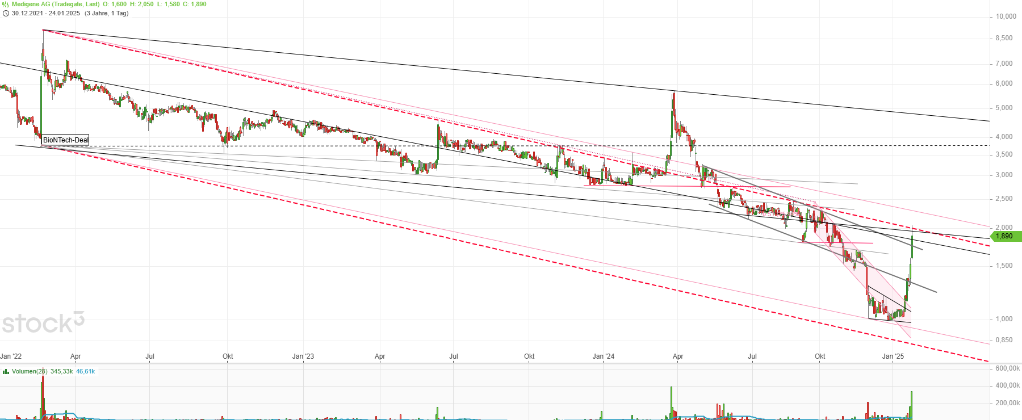
Task: Click the 46,61k volume average value
Action: [85, 372]
